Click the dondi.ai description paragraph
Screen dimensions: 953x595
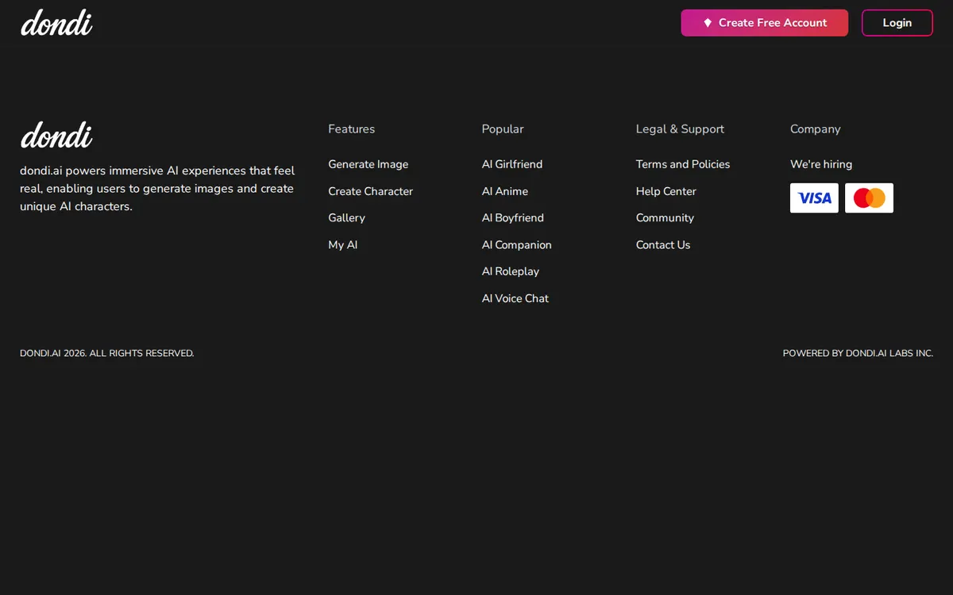coord(157,189)
